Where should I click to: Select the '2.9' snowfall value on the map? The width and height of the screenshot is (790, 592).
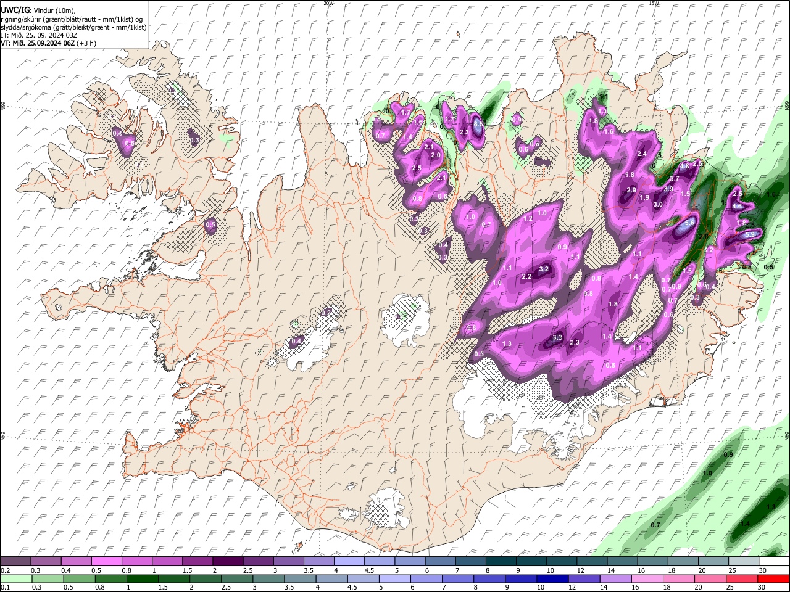pos(631,191)
